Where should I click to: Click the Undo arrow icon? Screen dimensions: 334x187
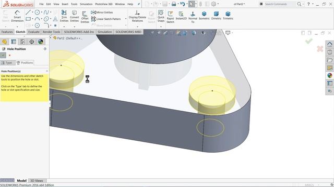[182, 4]
